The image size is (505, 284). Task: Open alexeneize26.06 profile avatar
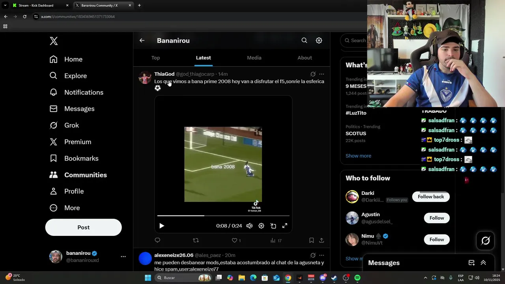[x=145, y=259]
